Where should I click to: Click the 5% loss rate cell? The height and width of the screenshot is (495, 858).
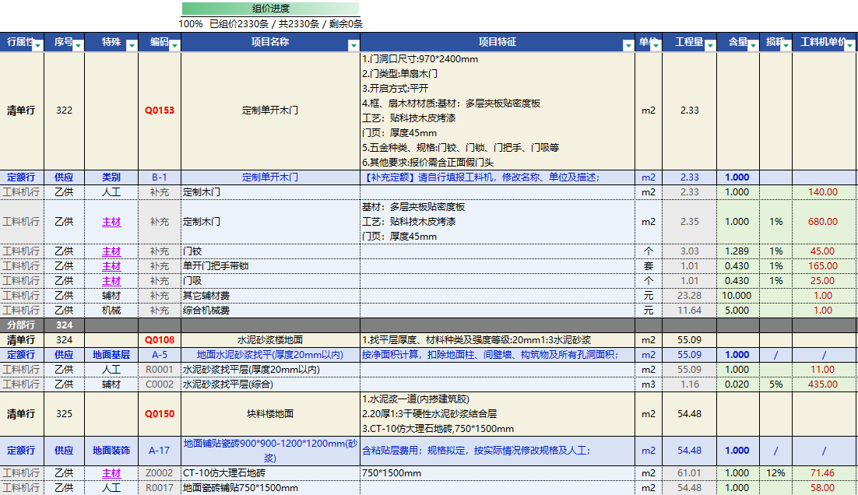(x=776, y=384)
